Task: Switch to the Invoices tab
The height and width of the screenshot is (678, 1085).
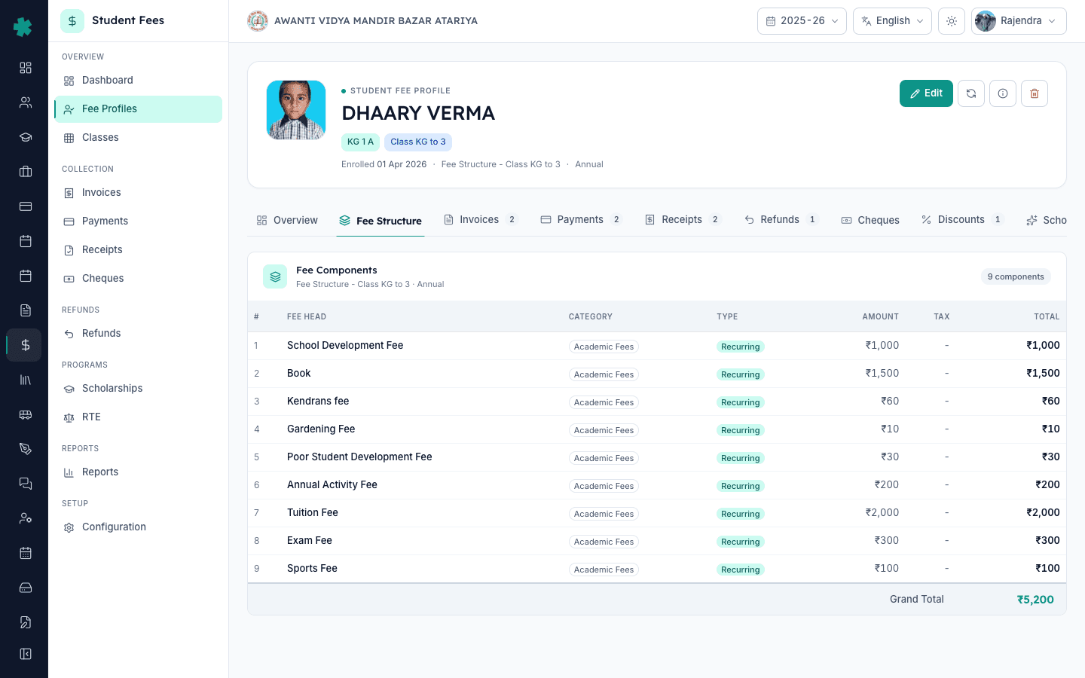Action: [481, 220]
